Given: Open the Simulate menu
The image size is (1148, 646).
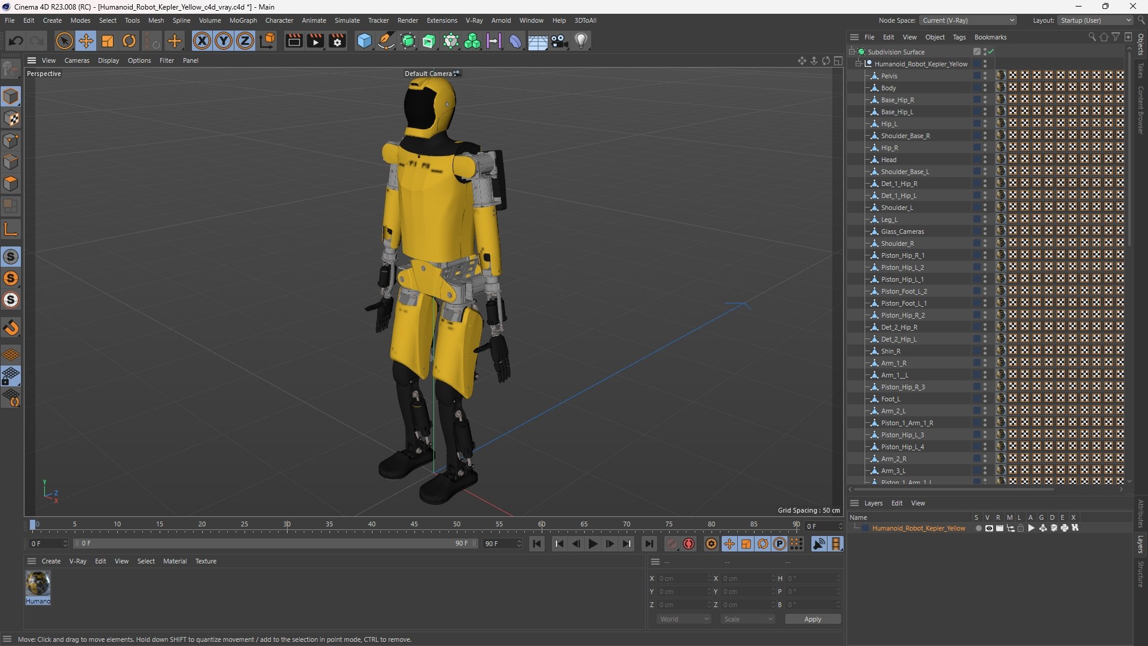Looking at the screenshot, I should coord(347,20).
